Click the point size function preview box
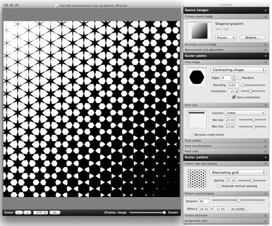272x226 pixels. pos(197,120)
